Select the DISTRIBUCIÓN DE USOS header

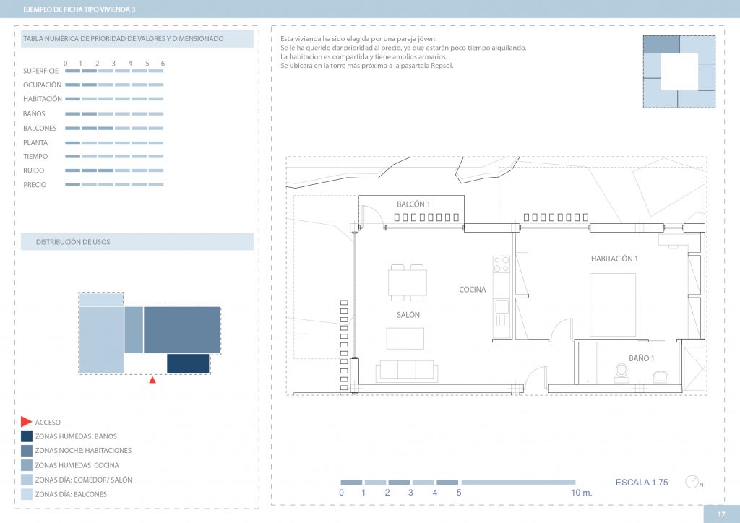point(137,242)
